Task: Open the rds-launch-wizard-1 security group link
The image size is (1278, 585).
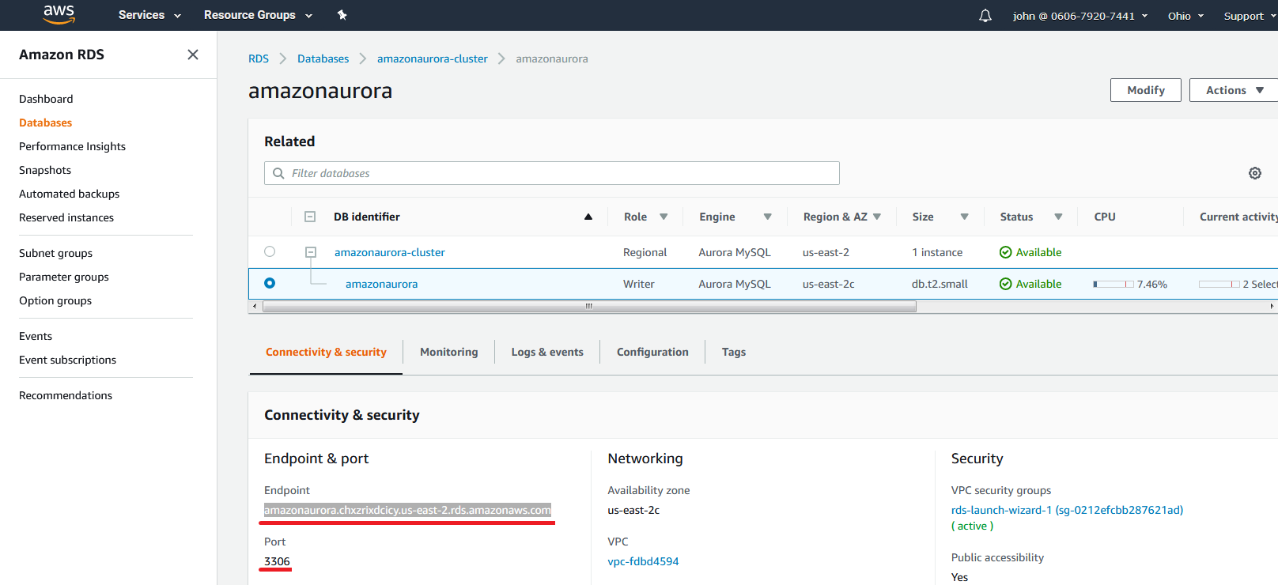Action: click(x=1068, y=510)
